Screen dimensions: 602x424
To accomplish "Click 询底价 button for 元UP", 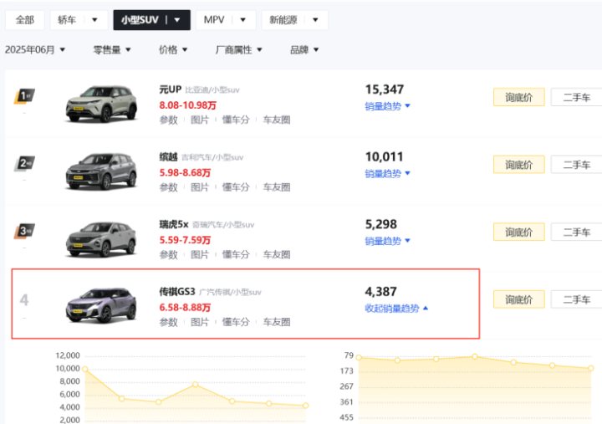I will point(518,97).
